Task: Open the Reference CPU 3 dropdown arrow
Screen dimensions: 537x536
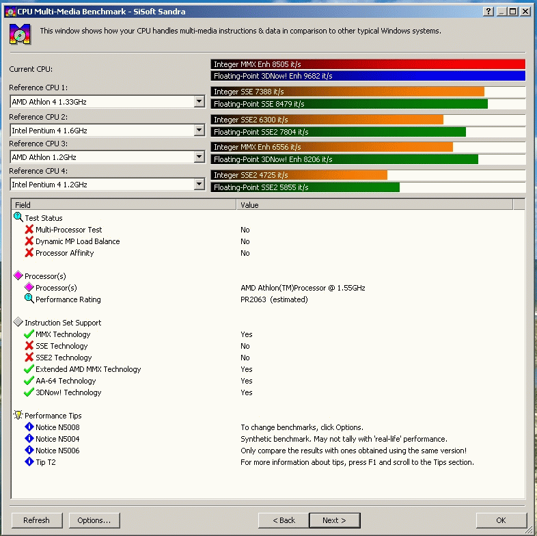Action: (199, 157)
